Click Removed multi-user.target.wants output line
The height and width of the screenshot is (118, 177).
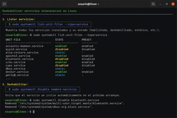coord(65,103)
